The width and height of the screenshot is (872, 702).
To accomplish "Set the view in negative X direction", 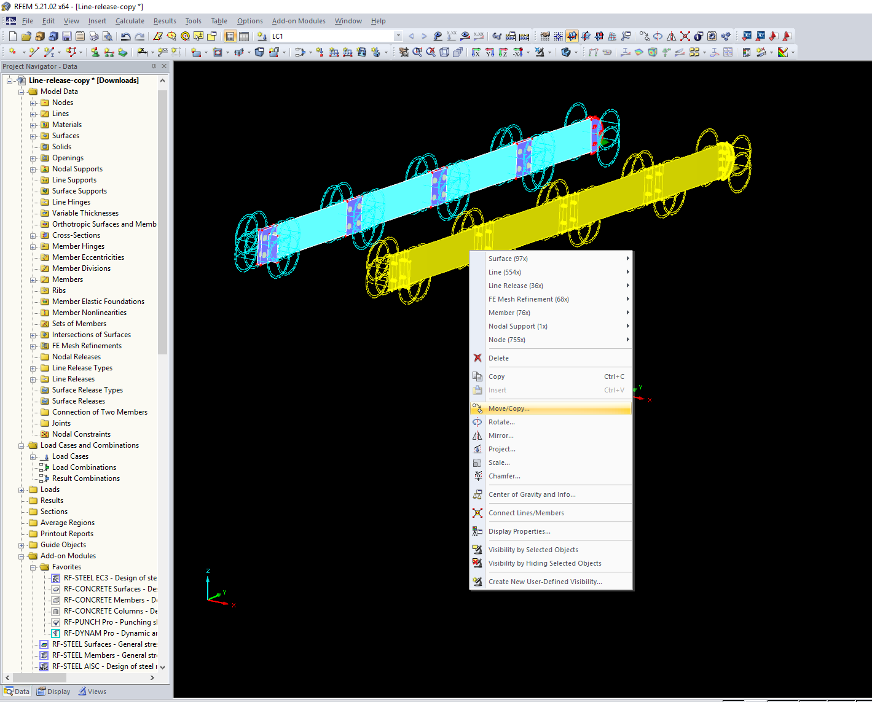I will tap(518, 52).
